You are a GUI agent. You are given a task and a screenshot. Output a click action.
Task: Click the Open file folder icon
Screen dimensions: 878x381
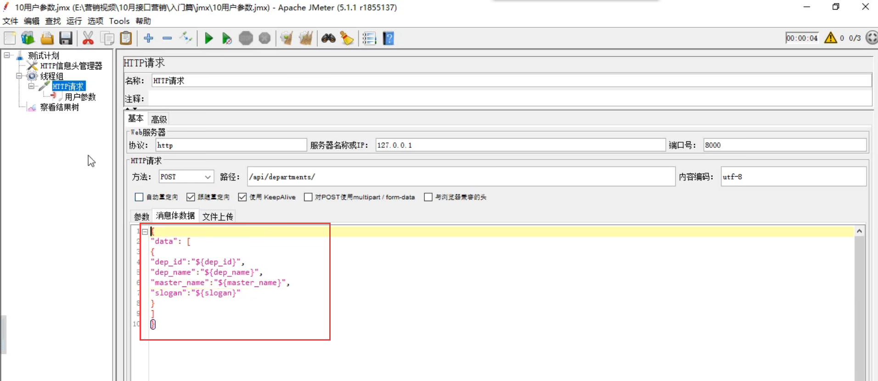(47, 38)
